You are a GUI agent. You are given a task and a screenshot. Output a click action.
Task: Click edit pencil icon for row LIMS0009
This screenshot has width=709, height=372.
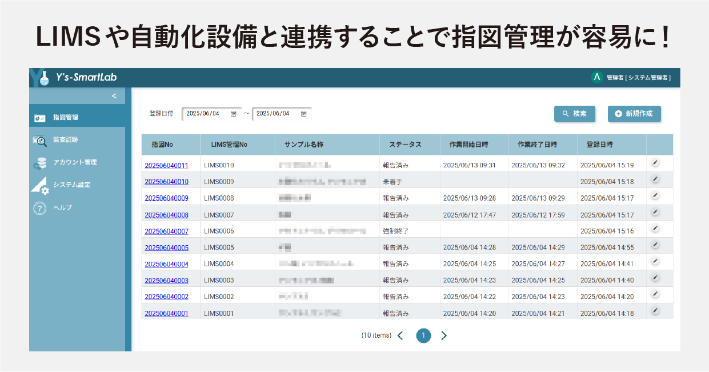655,179
